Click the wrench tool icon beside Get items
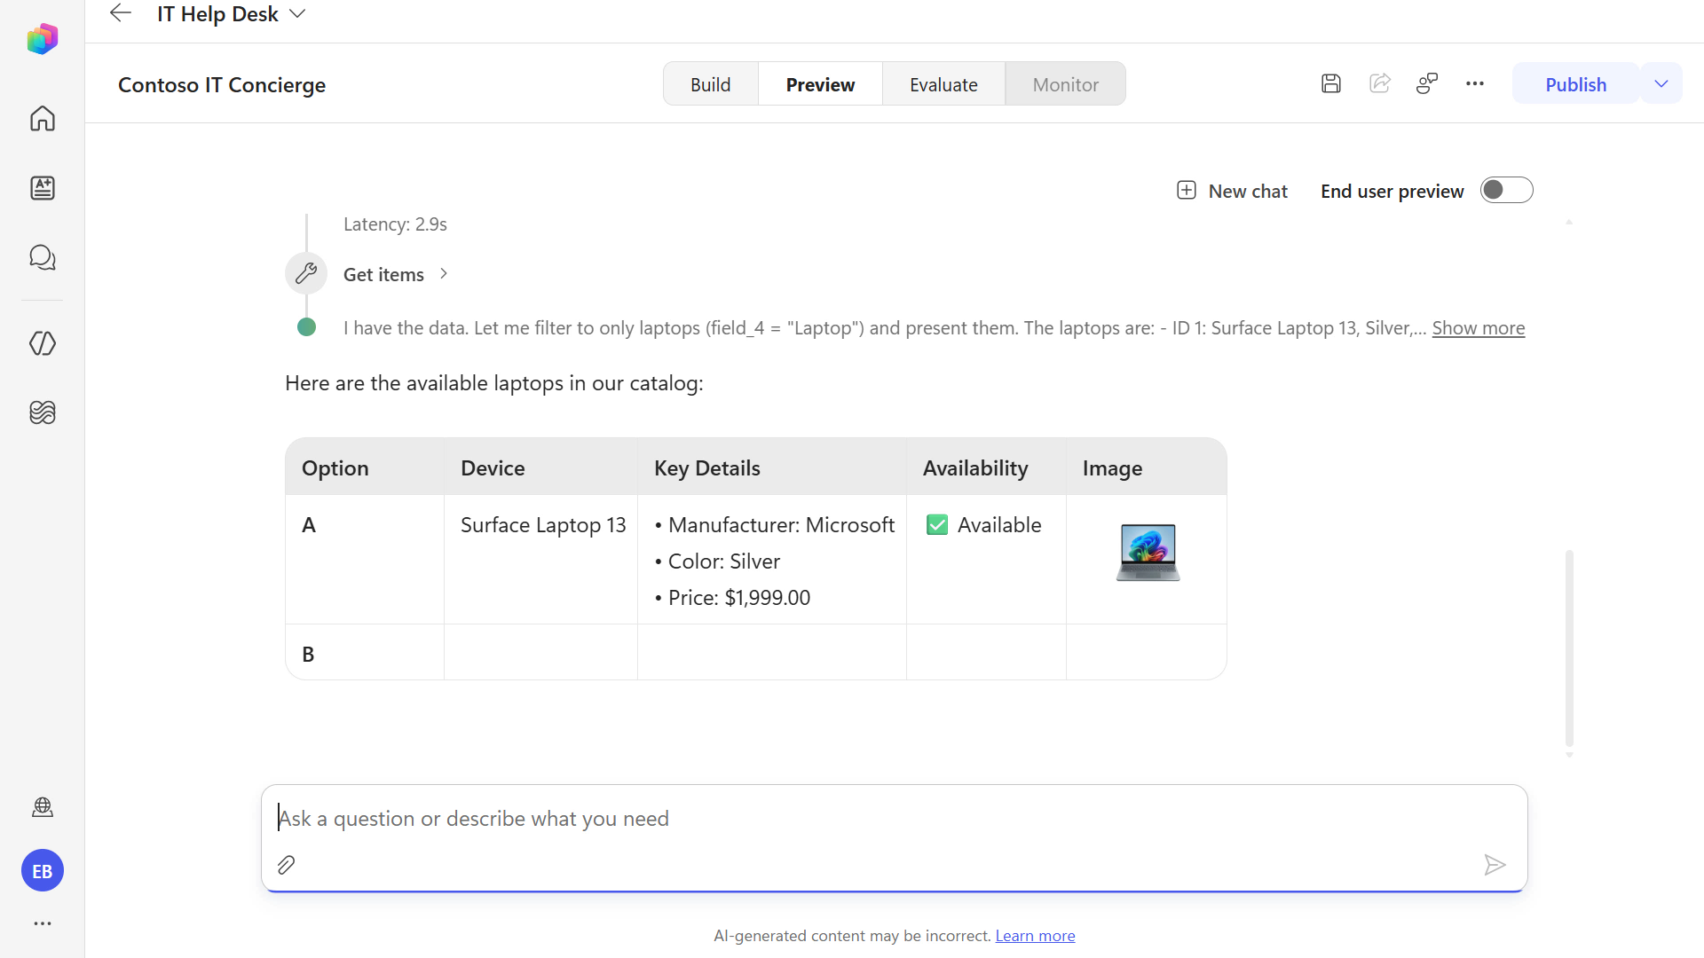This screenshot has width=1704, height=958. click(x=306, y=273)
